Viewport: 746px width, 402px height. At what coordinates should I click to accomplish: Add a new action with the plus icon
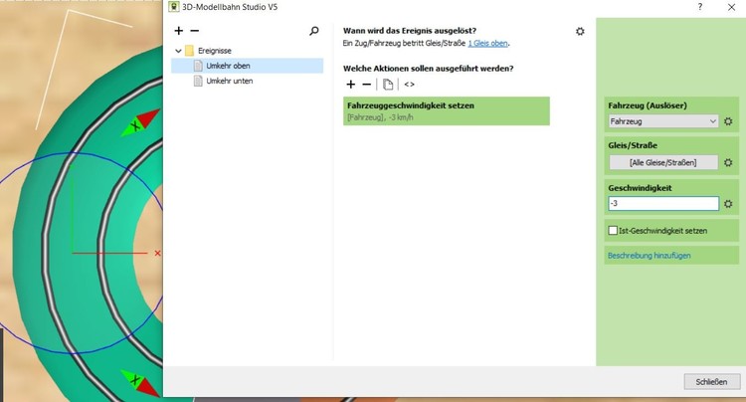[x=351, y=85]
